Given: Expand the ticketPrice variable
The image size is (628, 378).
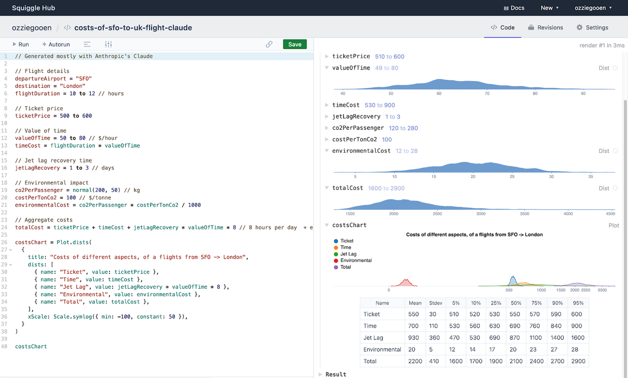Looking at the screenshot, I should [x=326, y=56].
